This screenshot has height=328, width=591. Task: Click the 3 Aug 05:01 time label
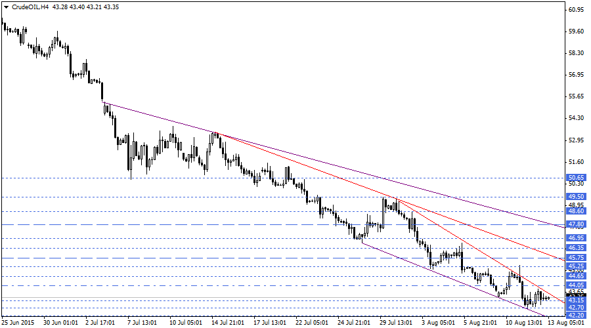click(438, 322)
